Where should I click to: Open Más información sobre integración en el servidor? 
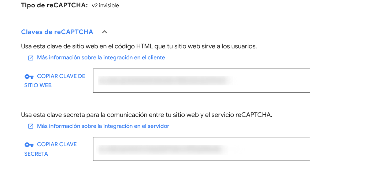[x=103, y=126]
